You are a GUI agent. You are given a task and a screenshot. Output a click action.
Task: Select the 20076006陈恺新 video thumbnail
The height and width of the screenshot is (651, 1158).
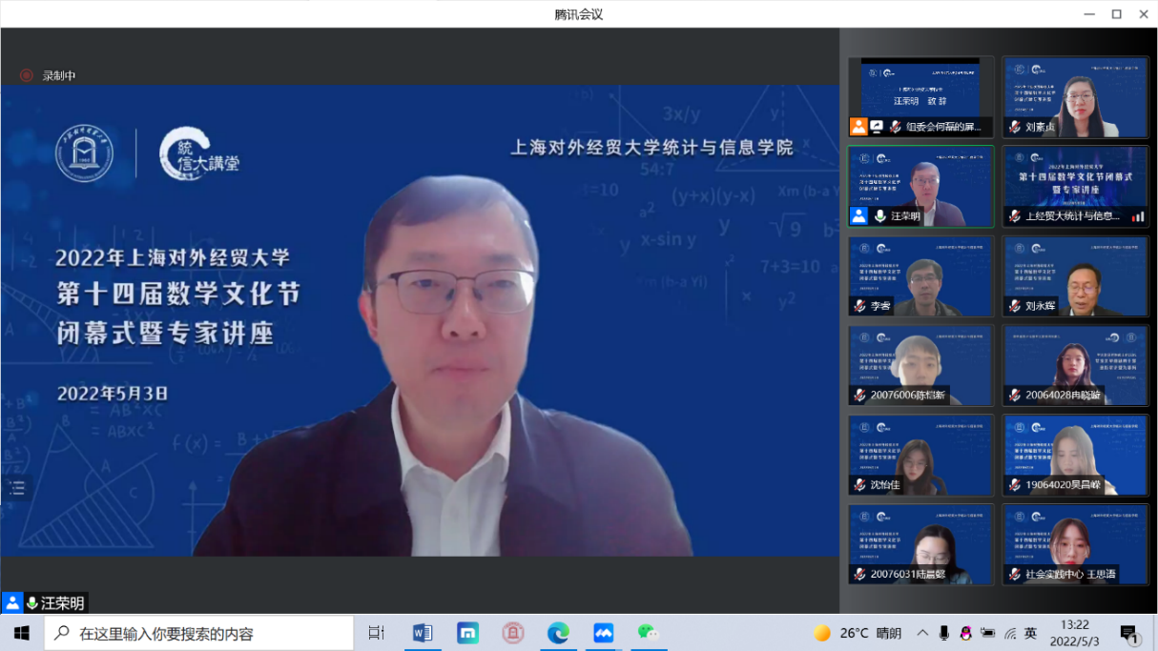(920, 366)
